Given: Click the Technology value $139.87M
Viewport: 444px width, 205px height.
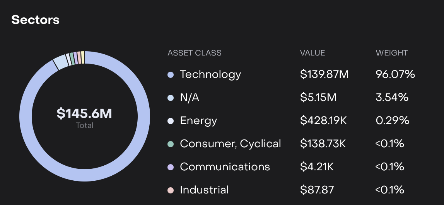Looking at the screenshot, I should [324, 74].
